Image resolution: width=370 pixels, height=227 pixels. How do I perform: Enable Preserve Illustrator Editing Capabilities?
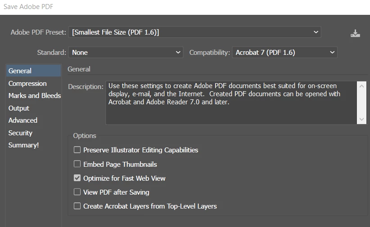pyautogui.click(x=77, y=150)
